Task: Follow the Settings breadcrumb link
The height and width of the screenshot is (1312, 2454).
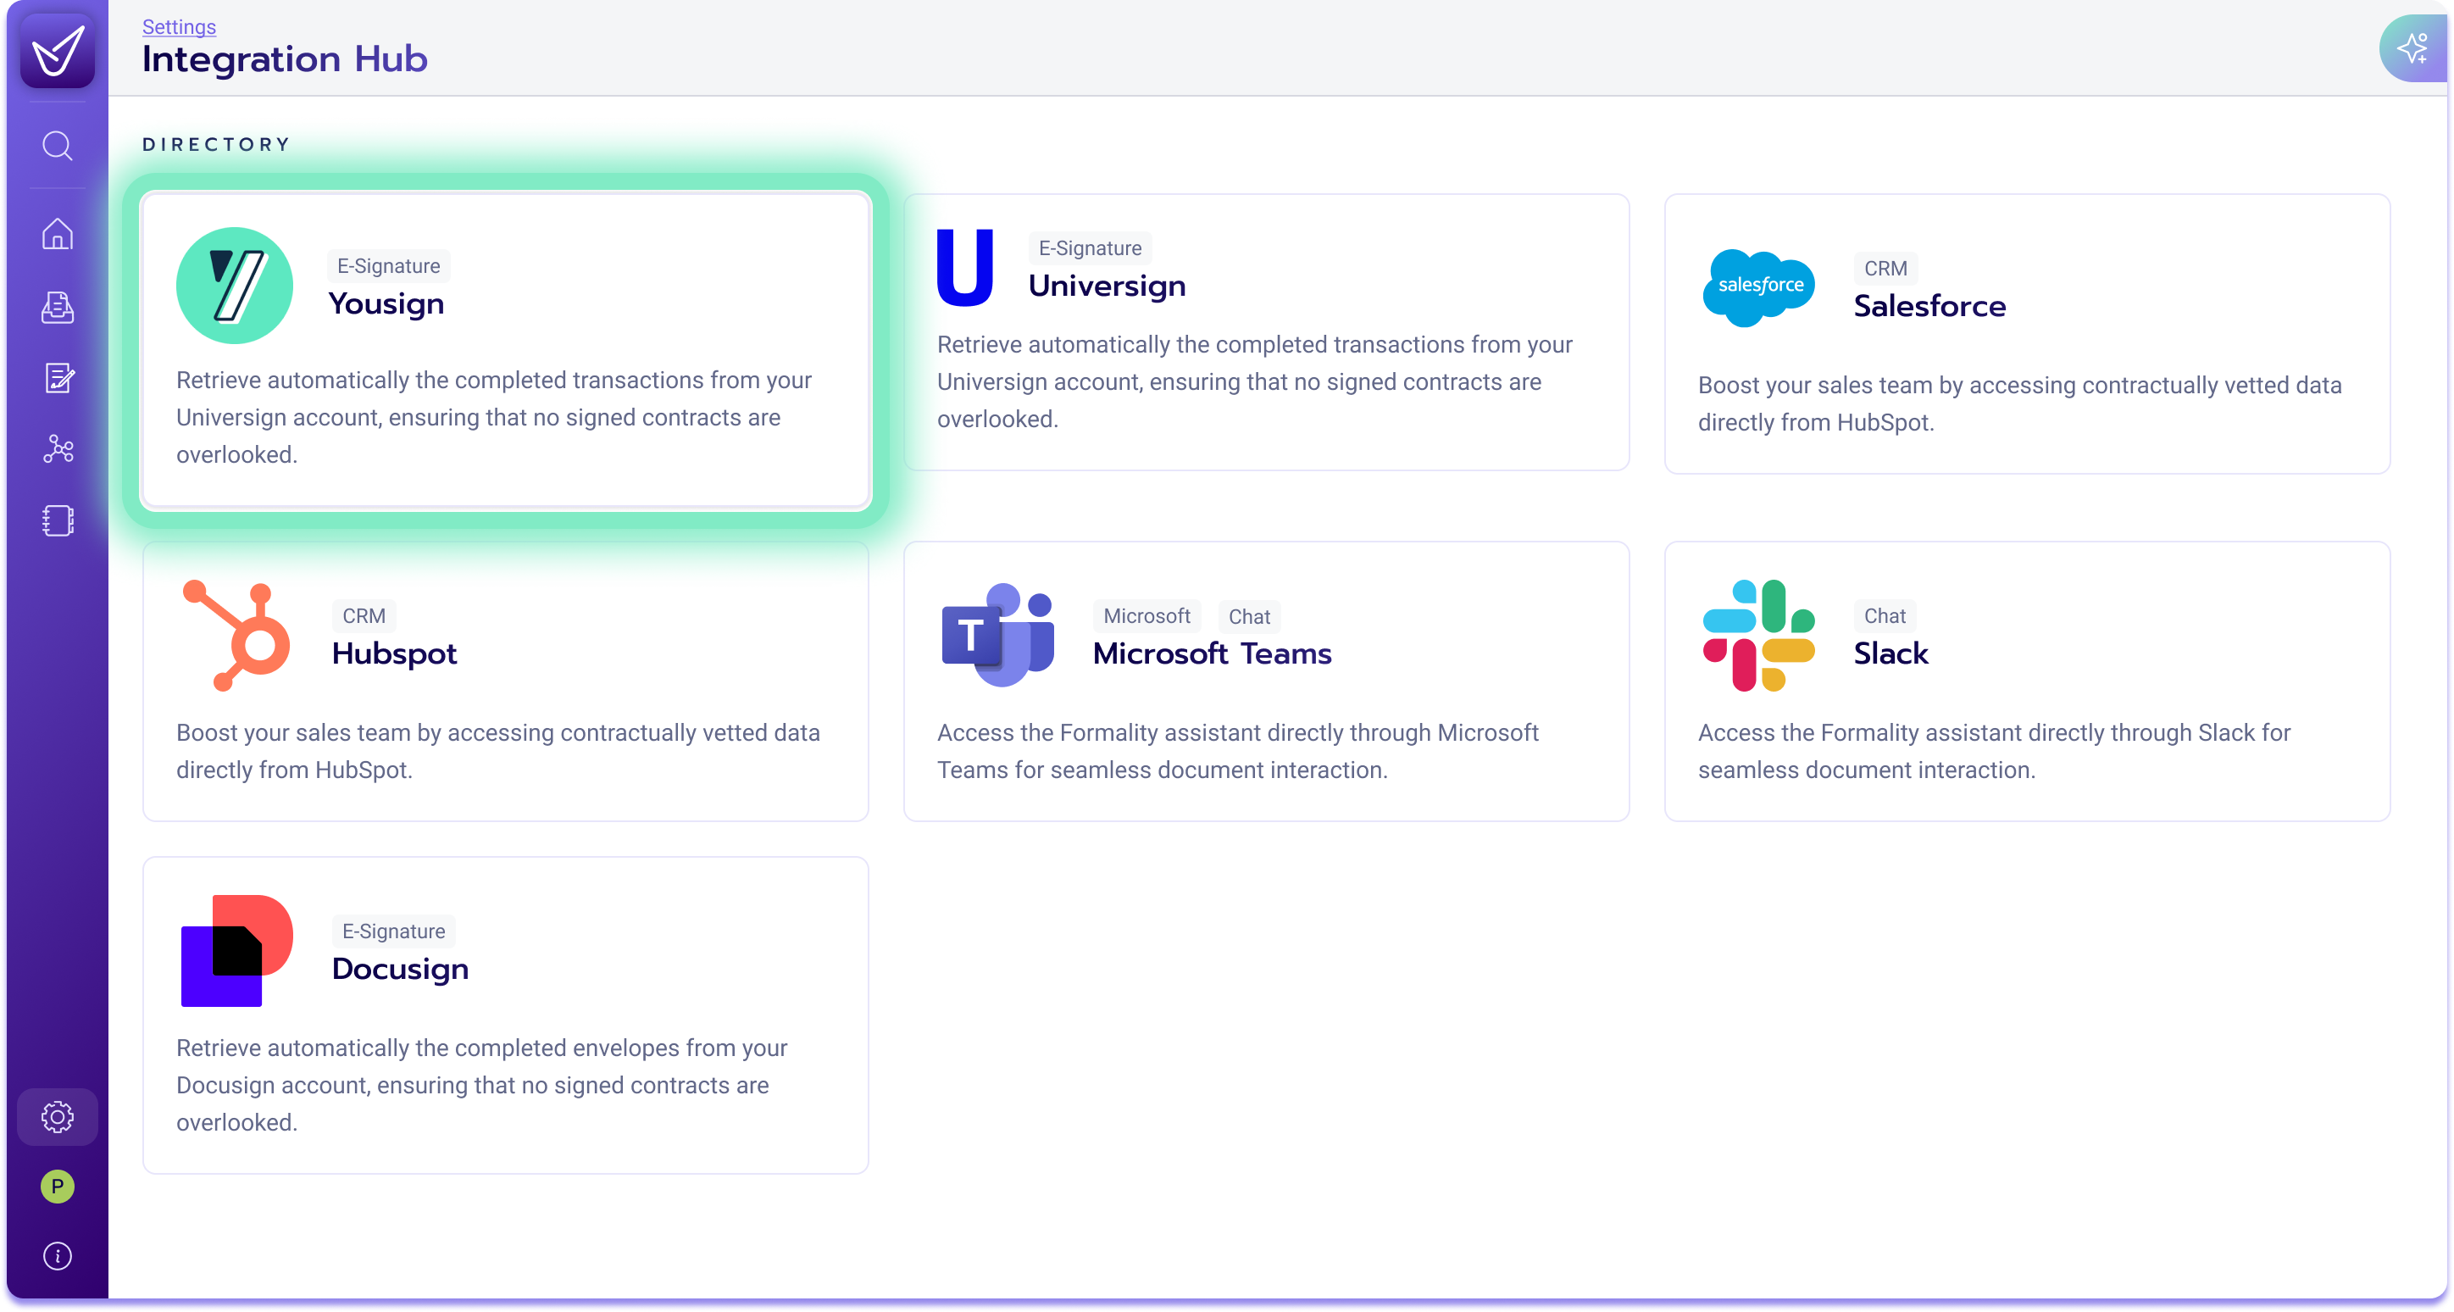Action: 179,26
